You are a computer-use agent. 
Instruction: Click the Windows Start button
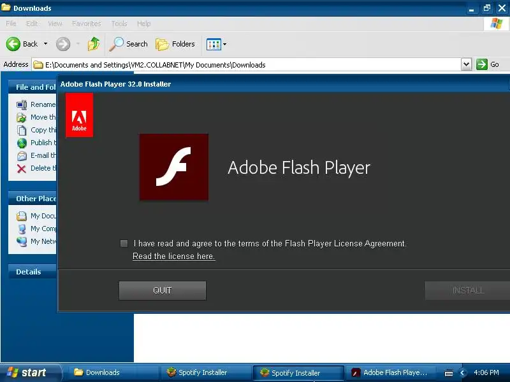(29, 372)
